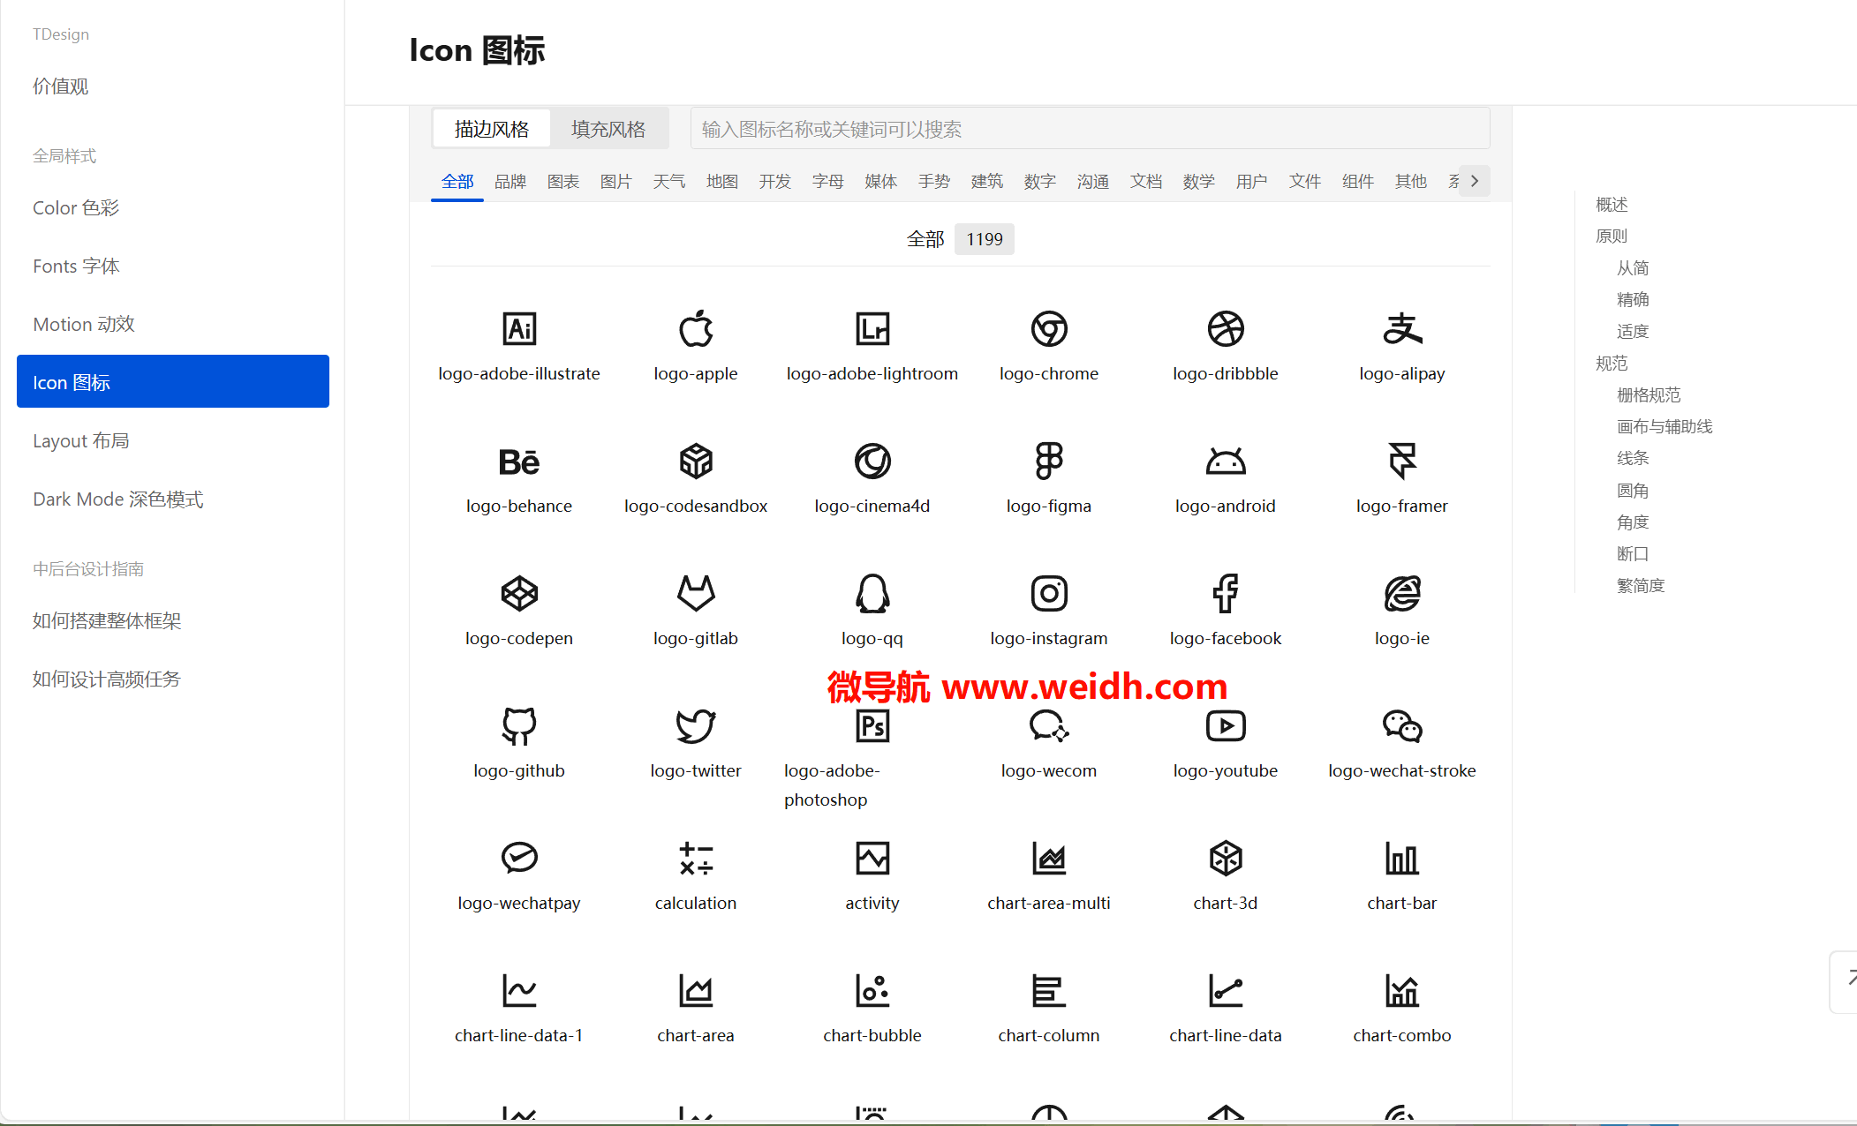Select the logo-gitlab icon
This screenshot has width=1857, height=1126.
[x=696, y=594]
